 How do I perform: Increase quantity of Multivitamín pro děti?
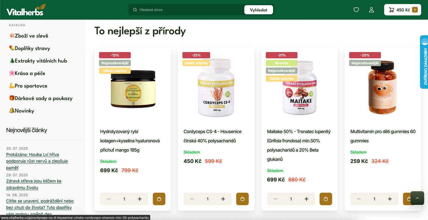click(x=390, y=199)
